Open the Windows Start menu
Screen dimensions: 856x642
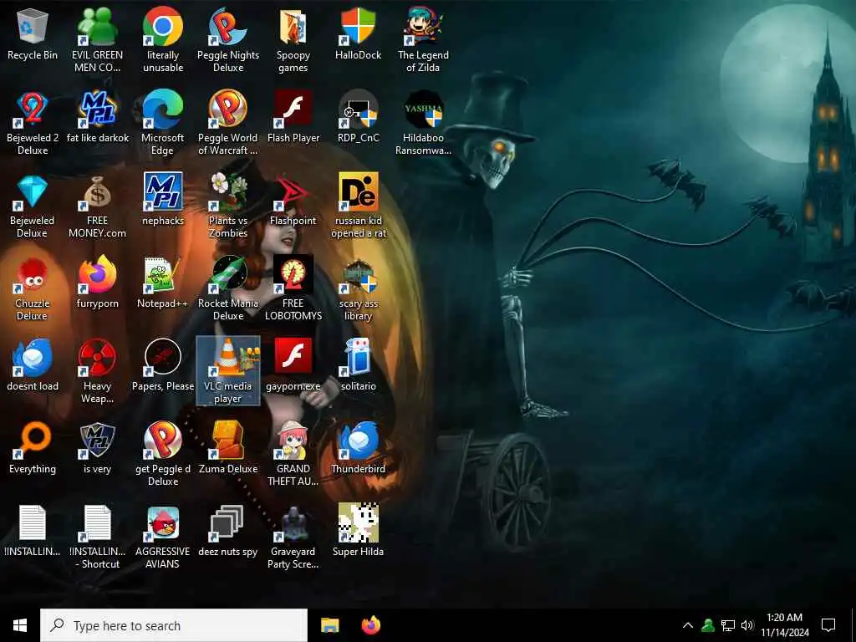[x=20, y=625]
